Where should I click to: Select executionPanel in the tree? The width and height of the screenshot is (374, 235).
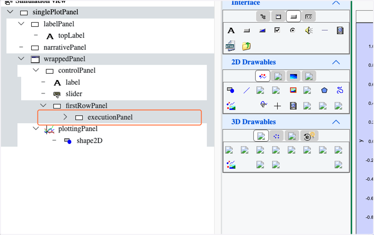[110, 117]
